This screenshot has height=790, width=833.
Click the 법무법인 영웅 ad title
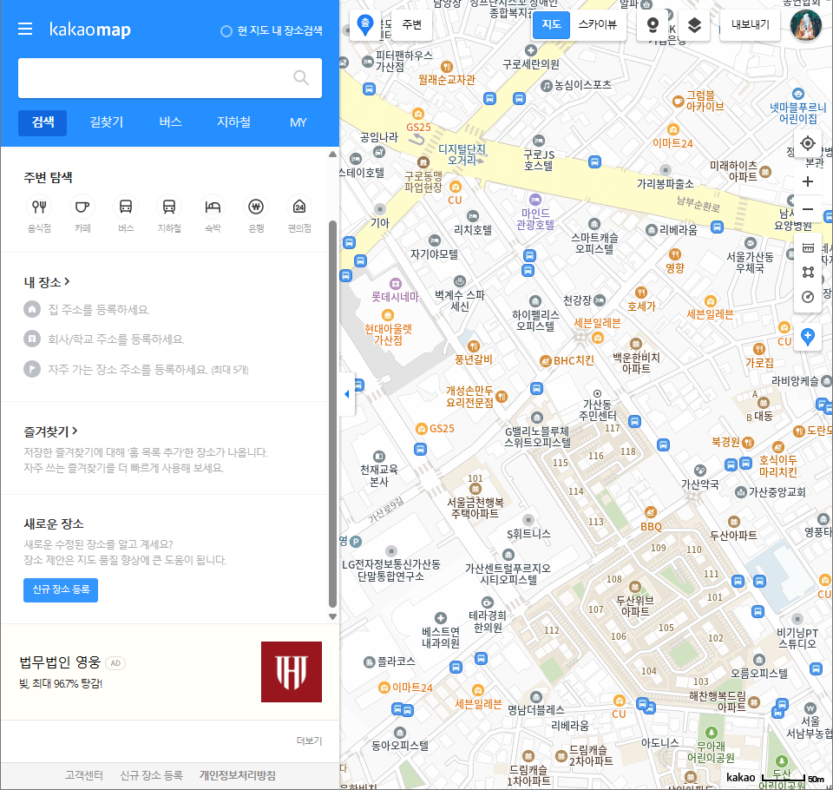[x=60, y=662]
